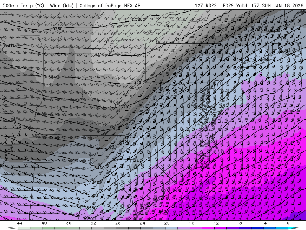
Task: Click the -20 color scale value
Action: [165, 223]
